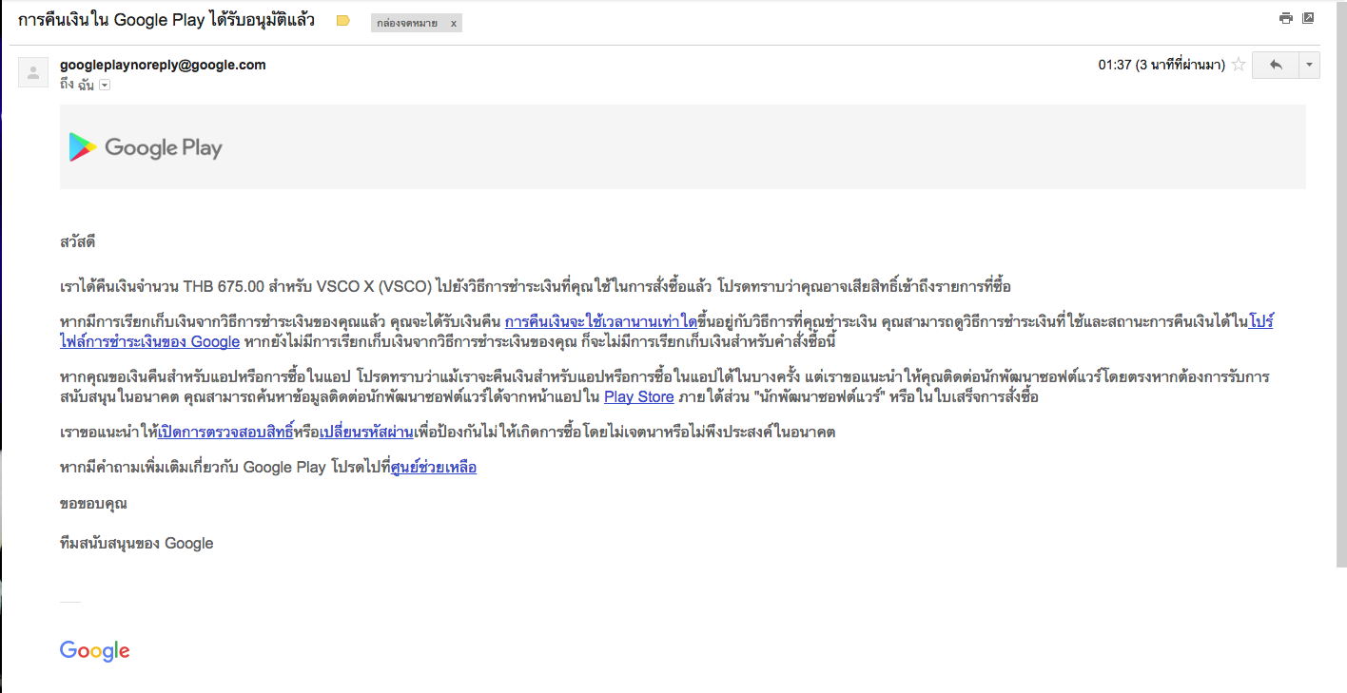This screenshot has width=1347, height=693.
Task: Reply using the arrow button
Action: click(1276, 65)
